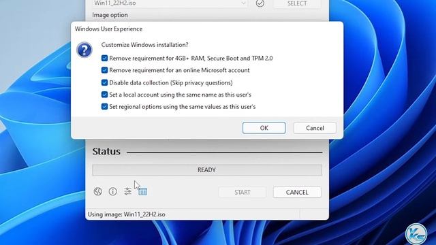Screen dimensions: 436x245
Task: Click the START button in Rufus
Action: [x=243, y=192]
